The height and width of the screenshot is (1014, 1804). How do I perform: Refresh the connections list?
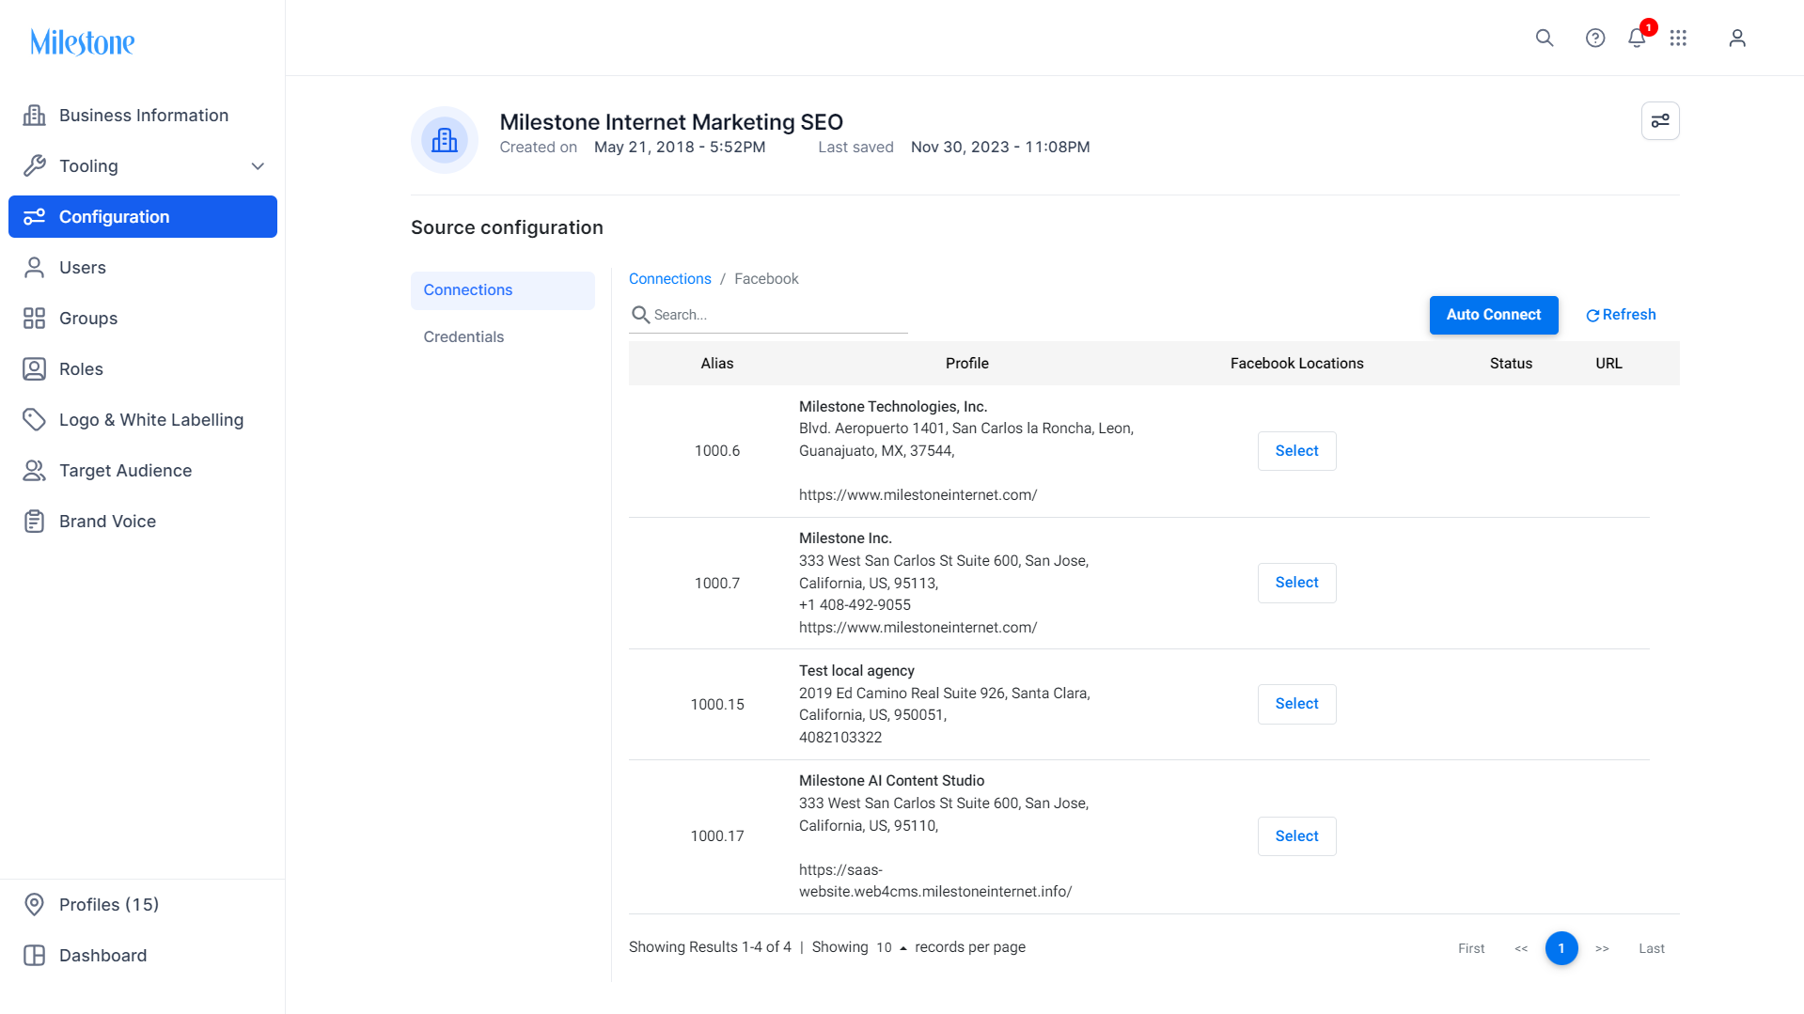(1621, 315)
